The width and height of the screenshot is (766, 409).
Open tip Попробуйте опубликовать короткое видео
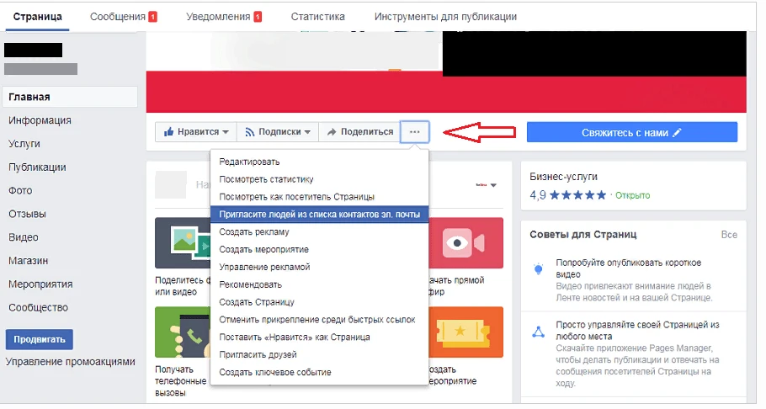tap(628, 268)
